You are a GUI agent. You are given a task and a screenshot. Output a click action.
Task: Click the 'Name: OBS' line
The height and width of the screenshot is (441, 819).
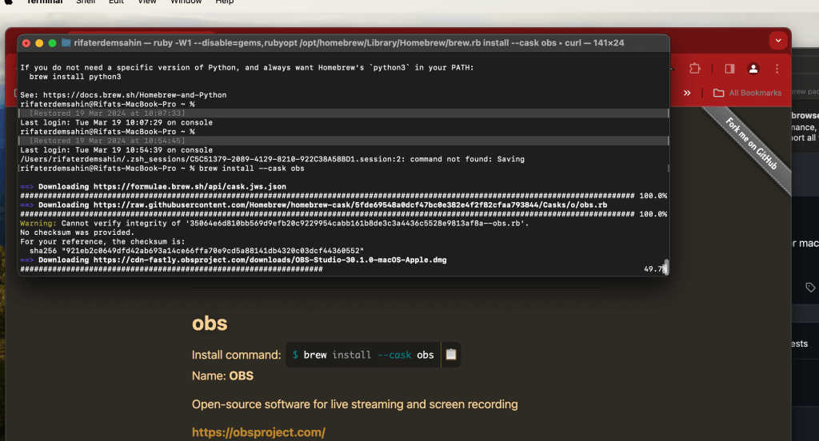(222, 375)
